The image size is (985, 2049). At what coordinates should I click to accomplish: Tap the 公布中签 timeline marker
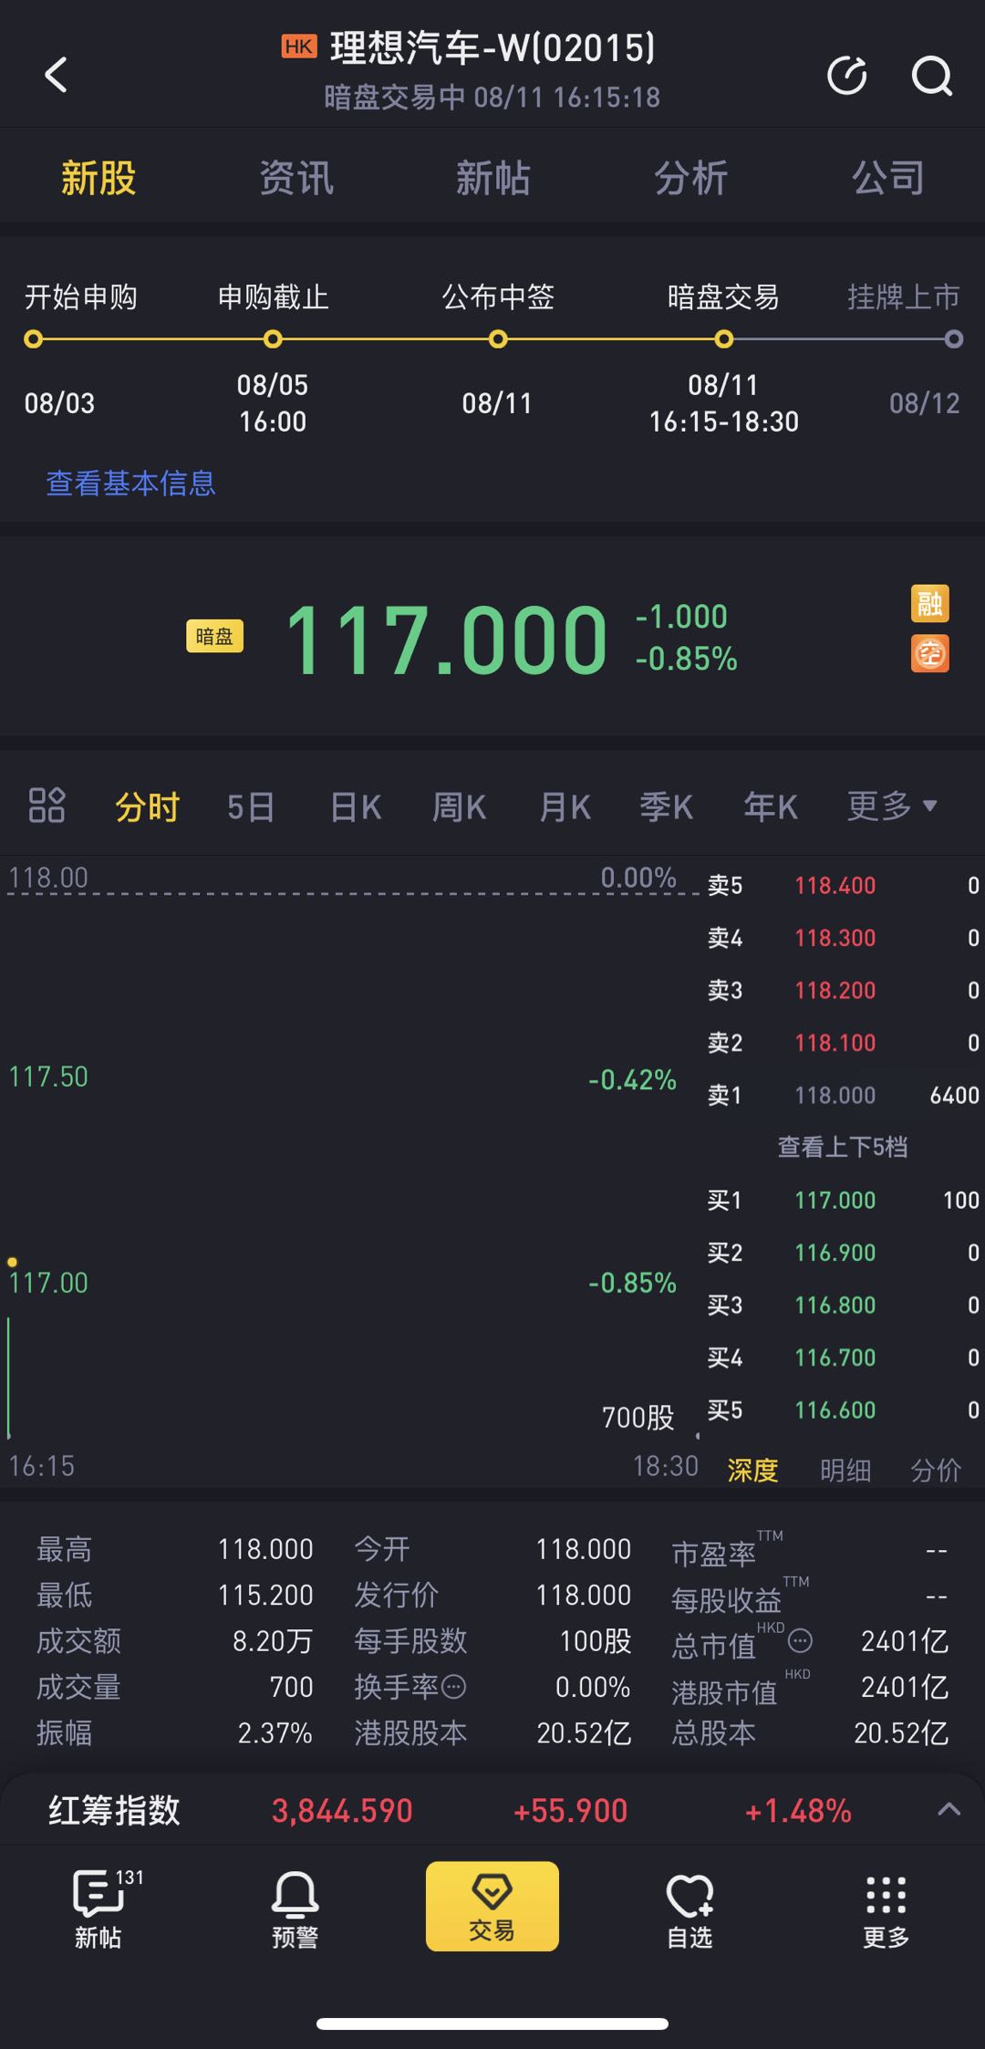498,339
